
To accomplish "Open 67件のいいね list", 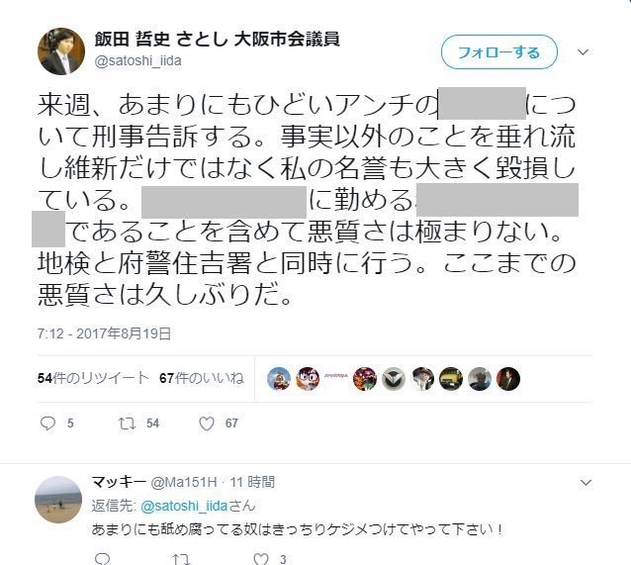I will (202, 378).
